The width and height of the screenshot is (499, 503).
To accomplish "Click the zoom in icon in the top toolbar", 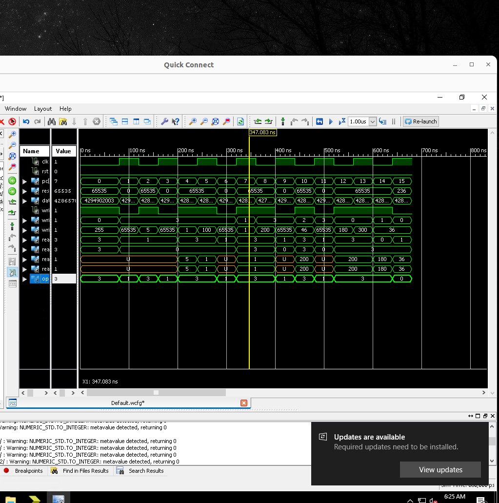I will pos(193,121).
